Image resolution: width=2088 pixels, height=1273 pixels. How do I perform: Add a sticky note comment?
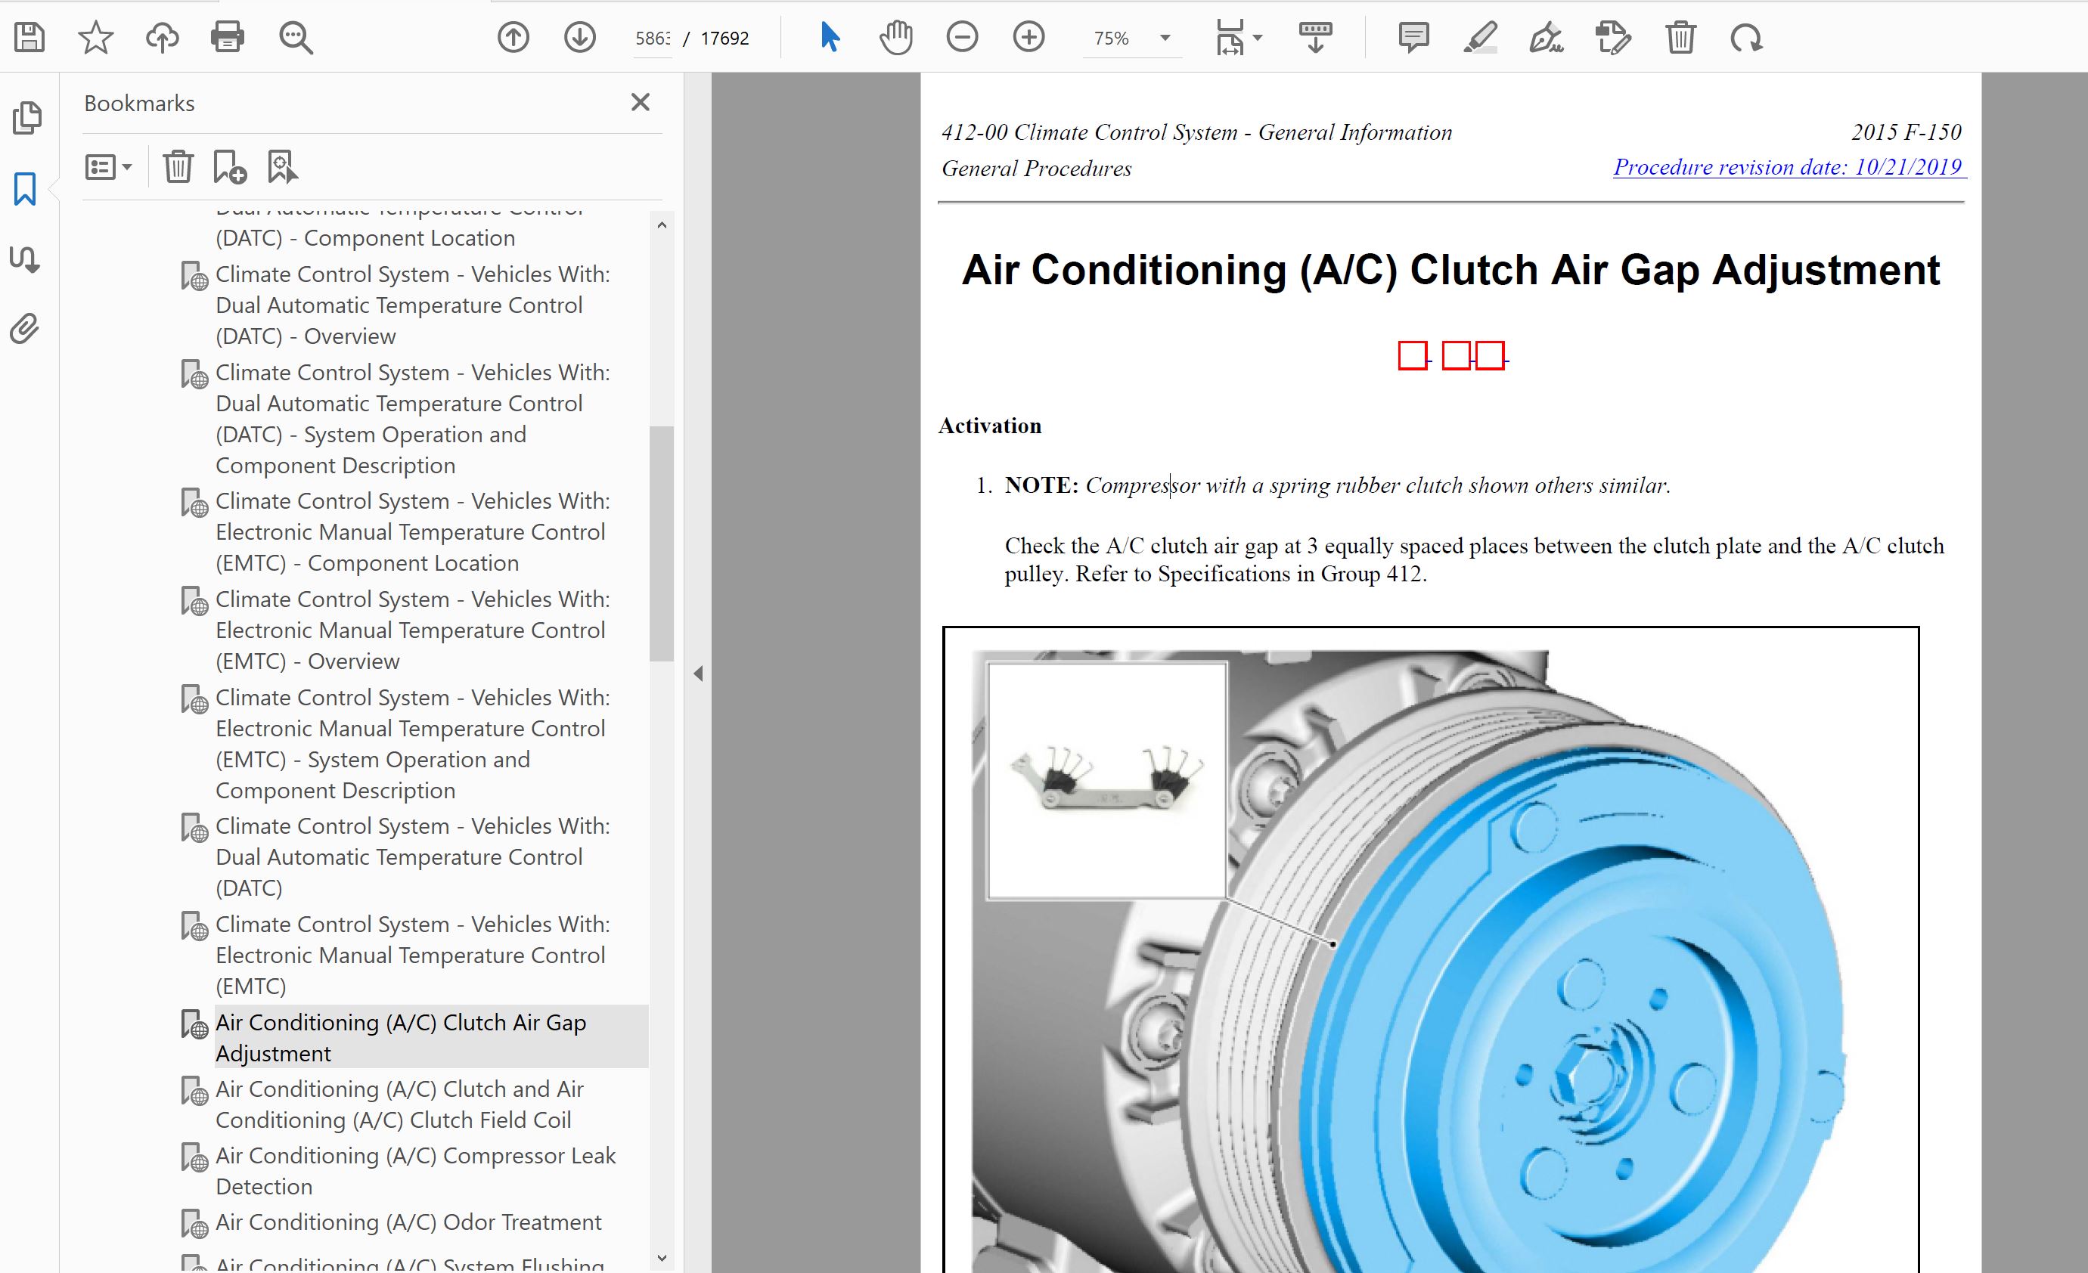pos(1413,37)
